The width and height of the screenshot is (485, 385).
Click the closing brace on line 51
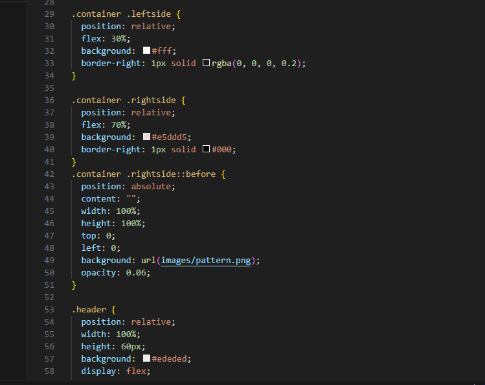[x=74, y=285]
